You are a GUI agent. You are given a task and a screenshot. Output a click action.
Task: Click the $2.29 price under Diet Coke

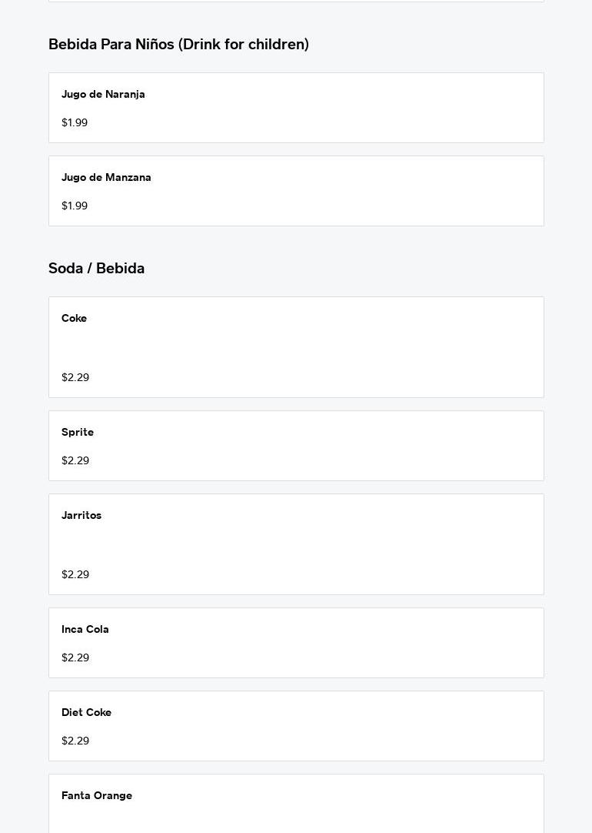click(75, 741)
